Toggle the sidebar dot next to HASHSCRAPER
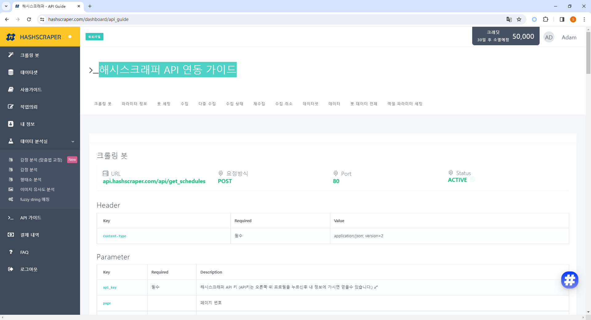This screenshot has width=591, height=320. pyautogui.click(x=70, y=37)
